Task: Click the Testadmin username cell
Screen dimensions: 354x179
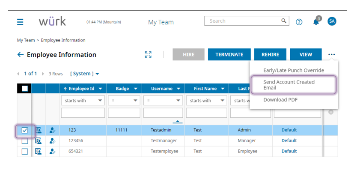Action: coord(161,130)
